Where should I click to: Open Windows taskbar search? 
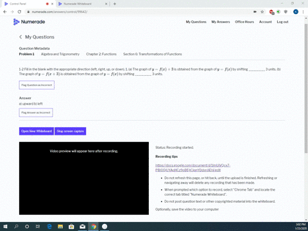[16, 227]
